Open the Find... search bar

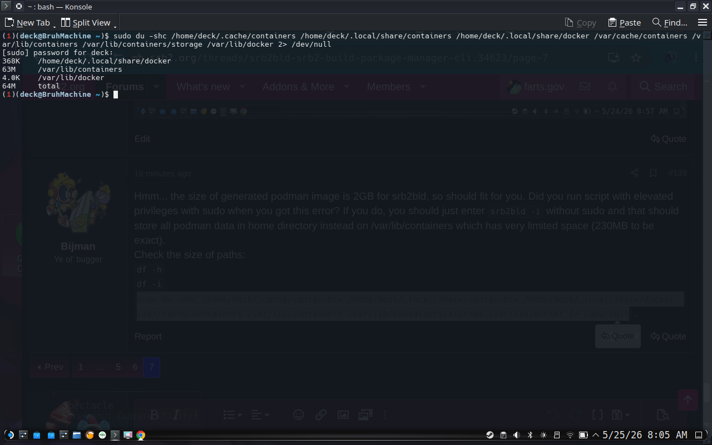(x=669, y=23)
